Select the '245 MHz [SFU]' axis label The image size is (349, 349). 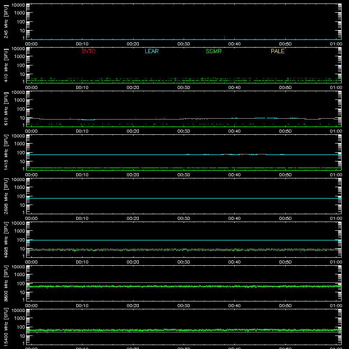click(6, 22)
